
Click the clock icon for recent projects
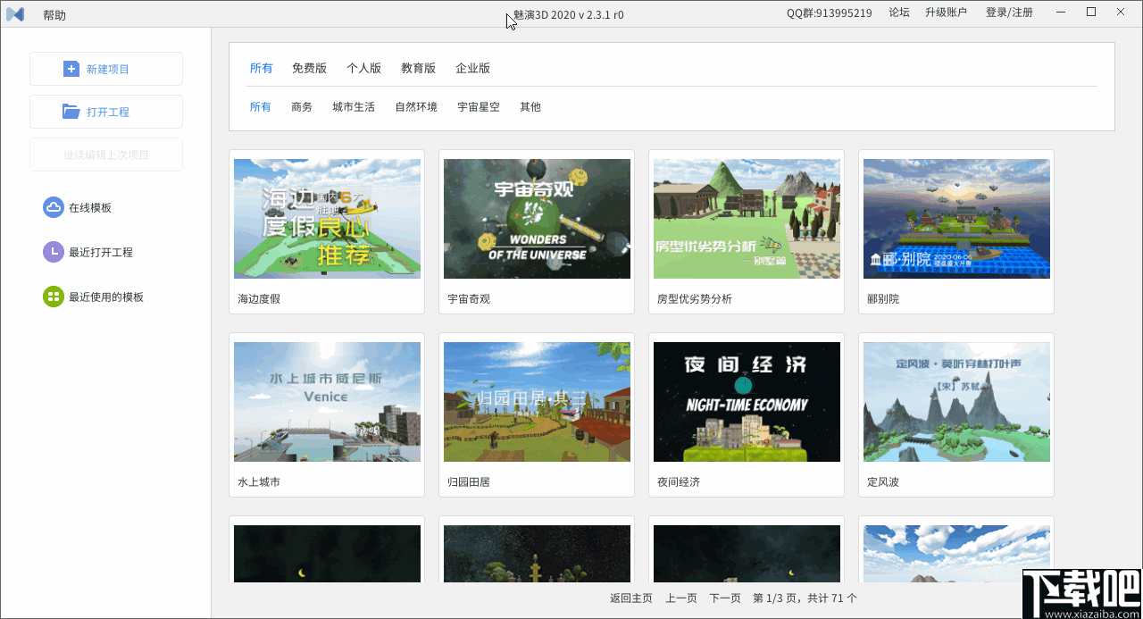coord(54,252)
